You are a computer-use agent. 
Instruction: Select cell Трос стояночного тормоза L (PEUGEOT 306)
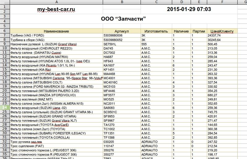(x=57, y=150)
